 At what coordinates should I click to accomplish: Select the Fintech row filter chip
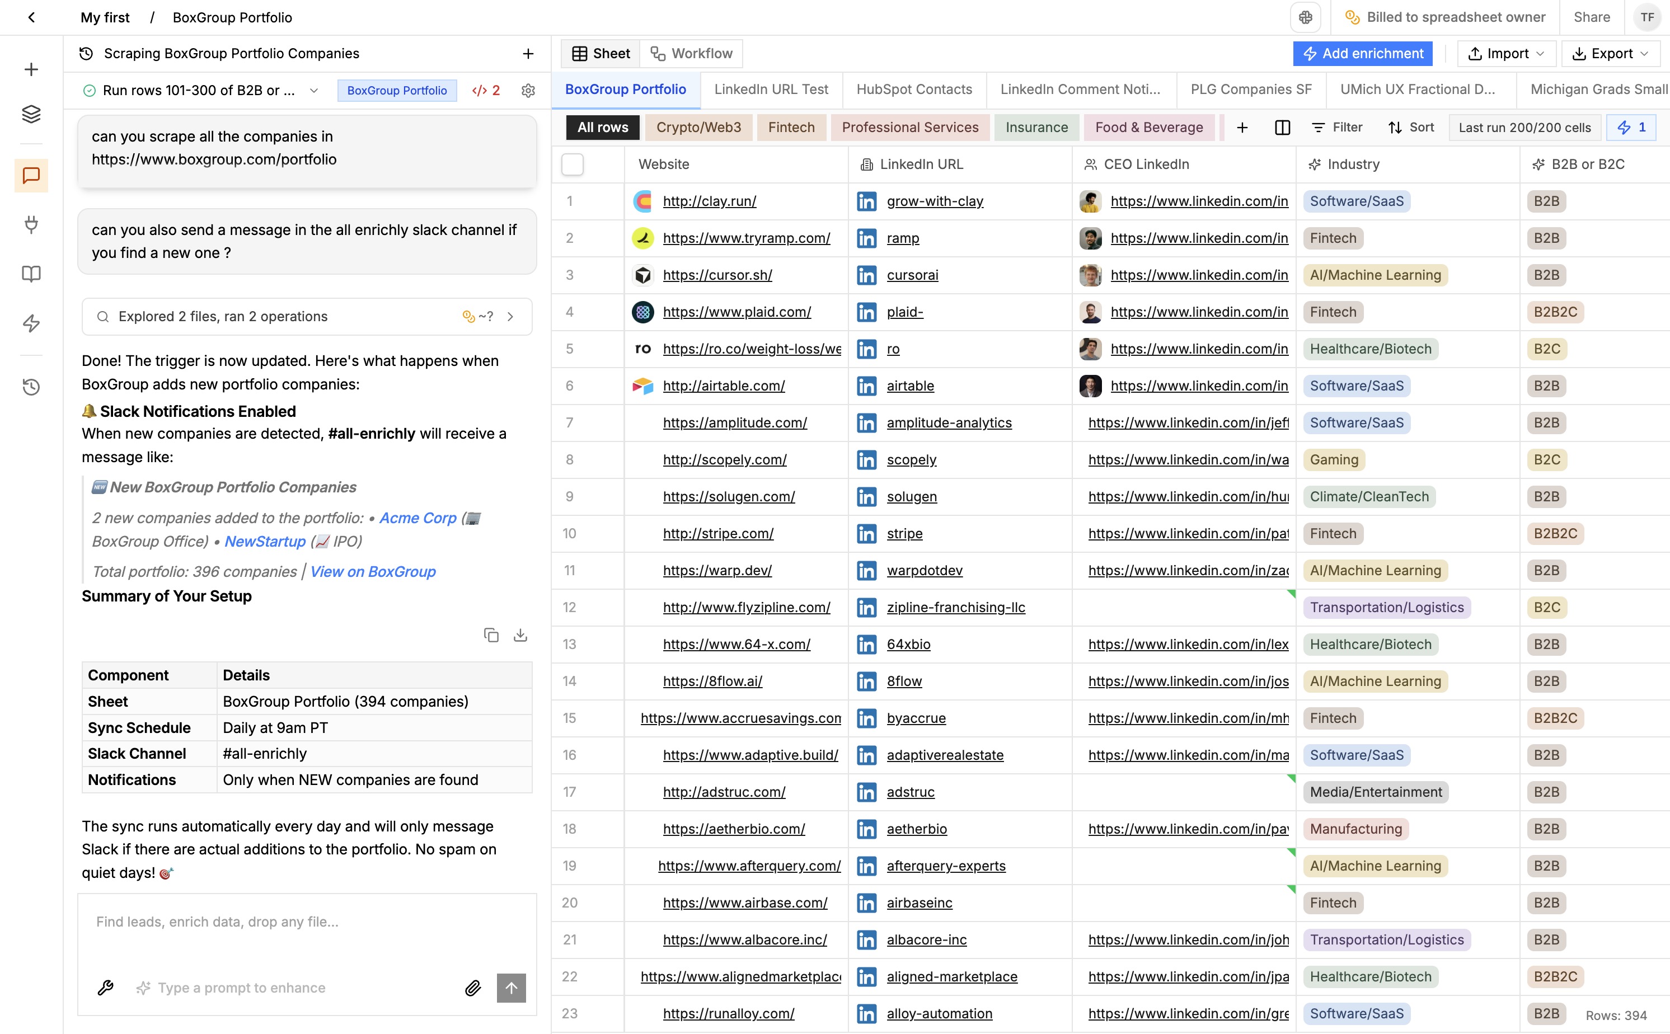(791, 127)
